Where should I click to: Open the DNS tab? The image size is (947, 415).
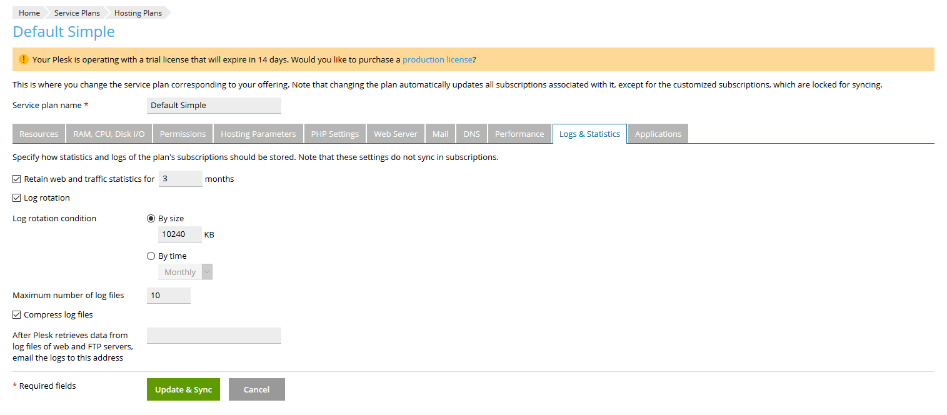point(471,134)
